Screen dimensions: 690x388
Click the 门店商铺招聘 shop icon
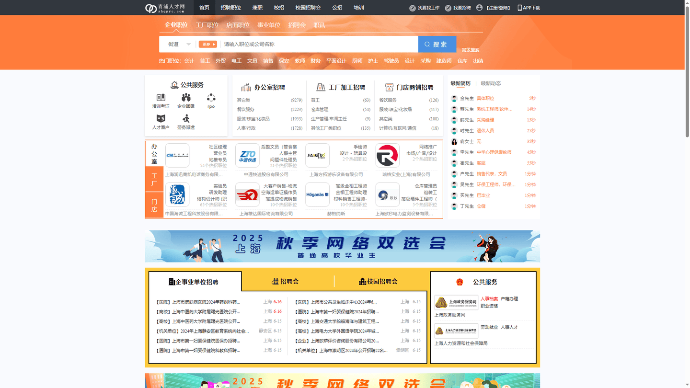[389, 87]
